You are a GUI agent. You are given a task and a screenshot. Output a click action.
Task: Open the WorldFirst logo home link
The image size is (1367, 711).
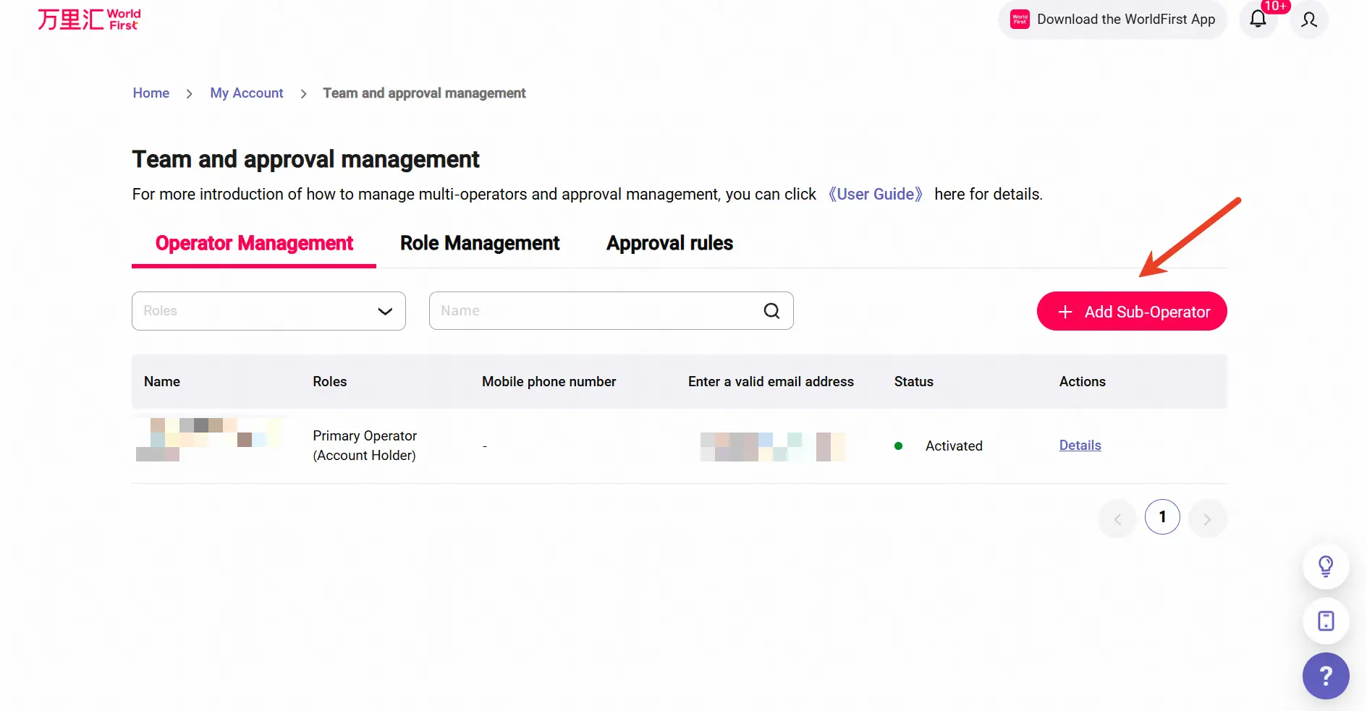(x=89, y=19)
